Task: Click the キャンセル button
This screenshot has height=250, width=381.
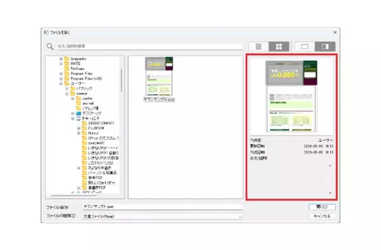Action: coord(322,216)
